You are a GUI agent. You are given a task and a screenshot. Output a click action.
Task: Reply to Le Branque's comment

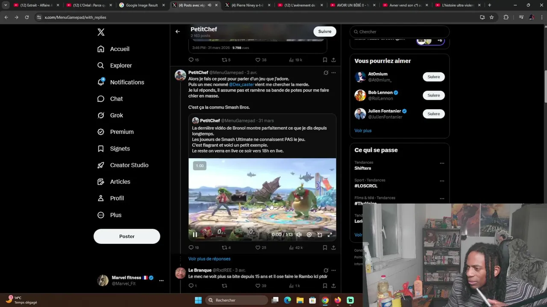coord(193,286)
